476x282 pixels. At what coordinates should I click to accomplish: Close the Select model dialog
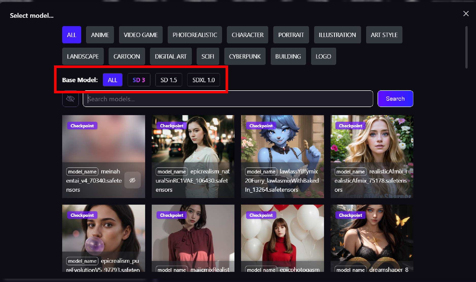[x=466, y=14]
